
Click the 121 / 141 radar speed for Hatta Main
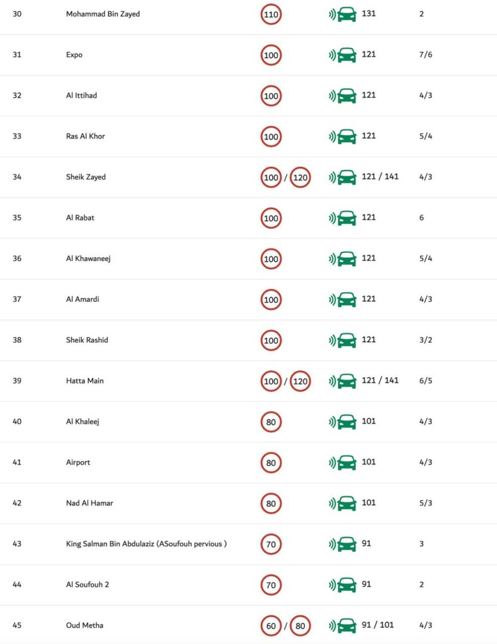coord(380,380)
